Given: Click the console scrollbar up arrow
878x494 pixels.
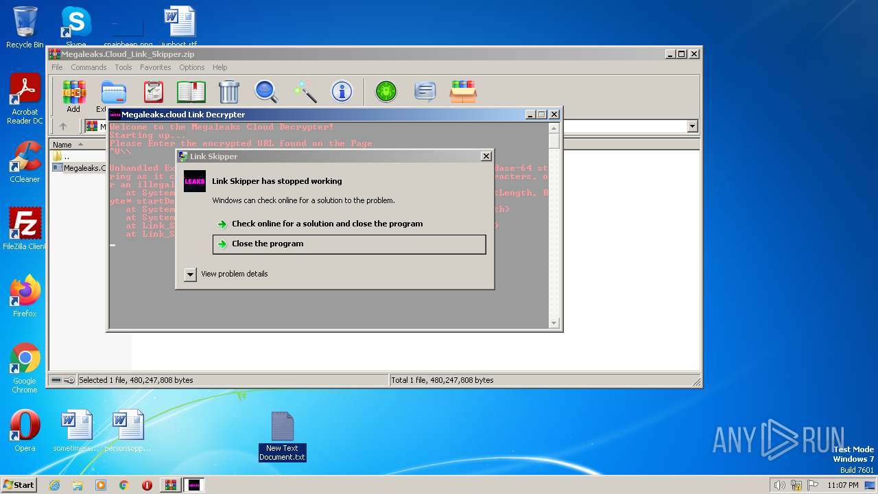Looking at the screenshot, I should point(554,128).
